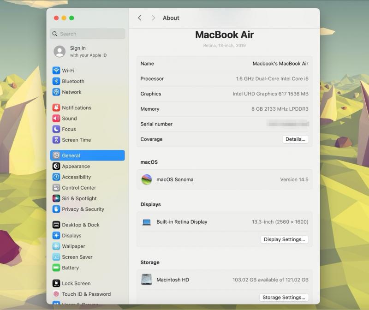Sign in with your Apple ID
The image size is (369, 310).
tap(81, 51)
